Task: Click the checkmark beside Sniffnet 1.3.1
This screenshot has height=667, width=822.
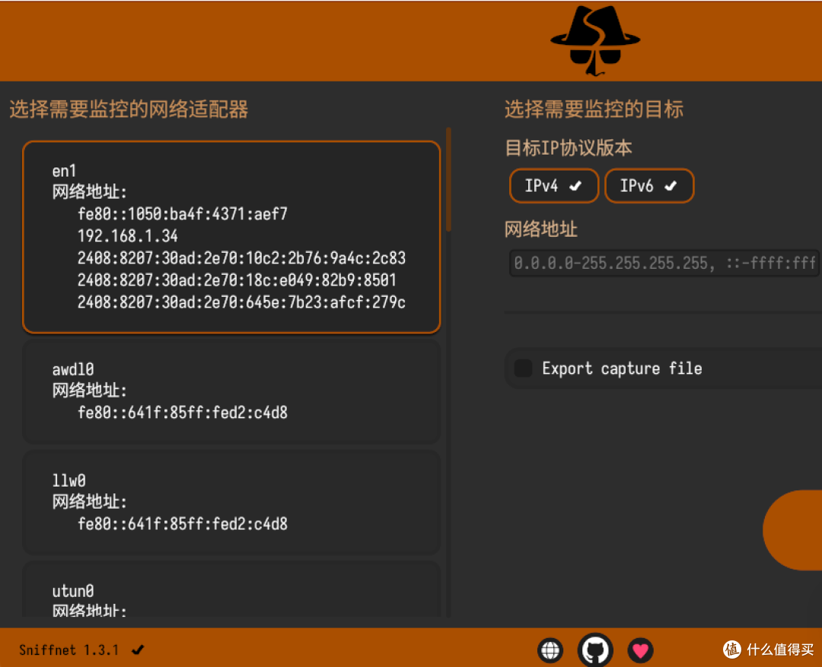Action: (x=137, y=650)
